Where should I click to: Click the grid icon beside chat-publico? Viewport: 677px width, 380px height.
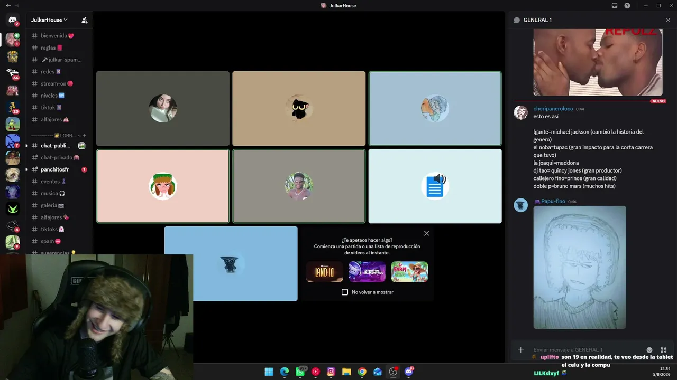click(82, 146)
